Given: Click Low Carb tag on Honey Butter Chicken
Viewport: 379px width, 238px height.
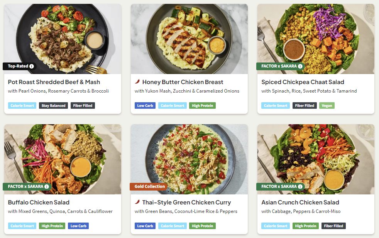Looking at the screenshot, I should (145, 106).
